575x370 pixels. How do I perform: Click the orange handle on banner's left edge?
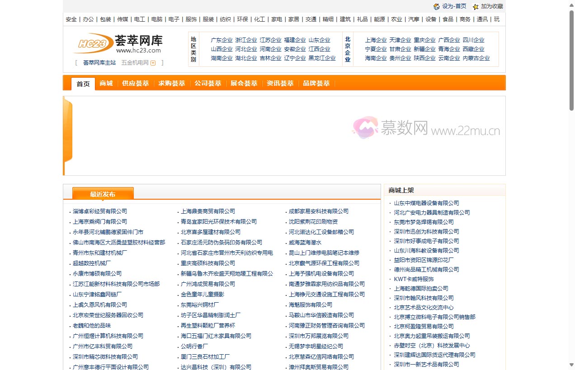tap(68, 131)
